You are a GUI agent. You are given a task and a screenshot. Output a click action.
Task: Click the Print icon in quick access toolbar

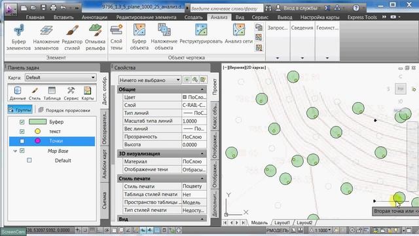53,7
